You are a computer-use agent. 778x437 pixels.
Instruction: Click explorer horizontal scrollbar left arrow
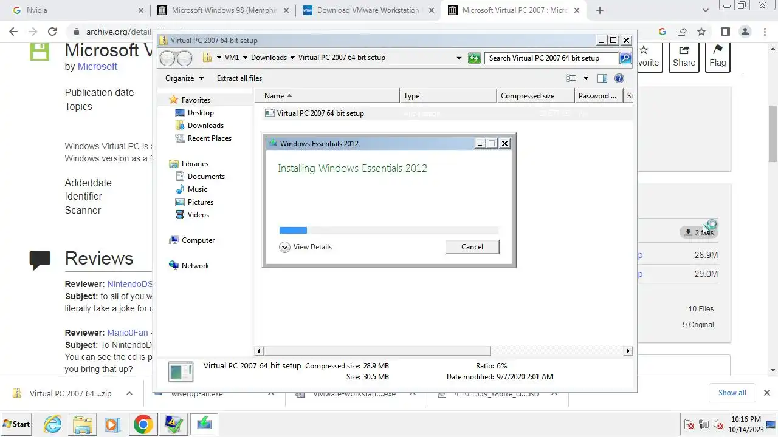[258, 351]
